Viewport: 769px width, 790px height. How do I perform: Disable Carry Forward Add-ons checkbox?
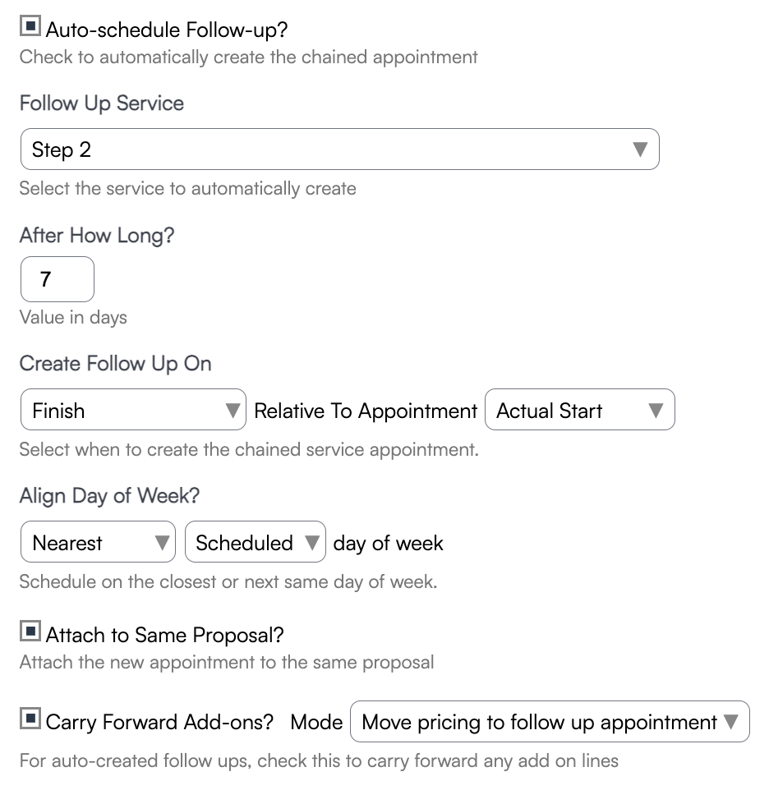pyautogui.click(x=30, y=719)
